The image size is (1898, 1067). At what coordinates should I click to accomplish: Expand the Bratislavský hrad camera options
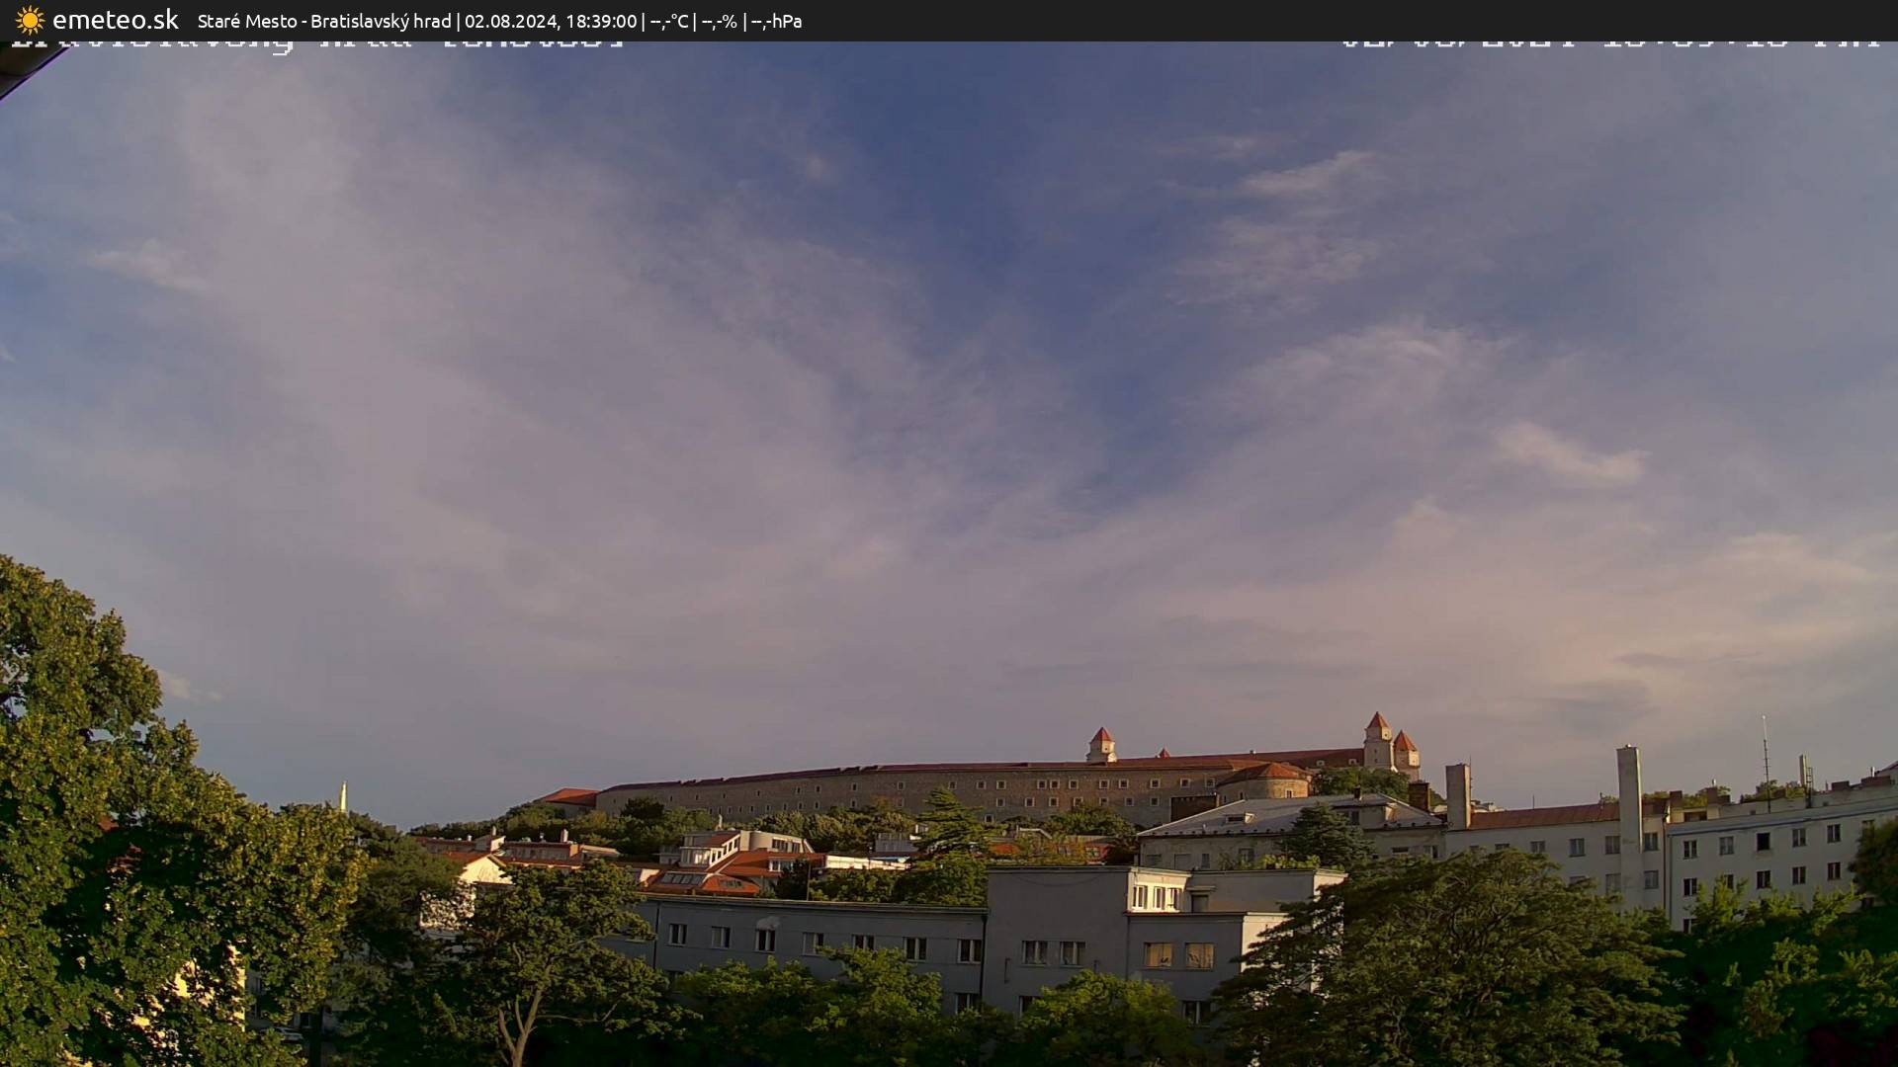pos(381,20)
